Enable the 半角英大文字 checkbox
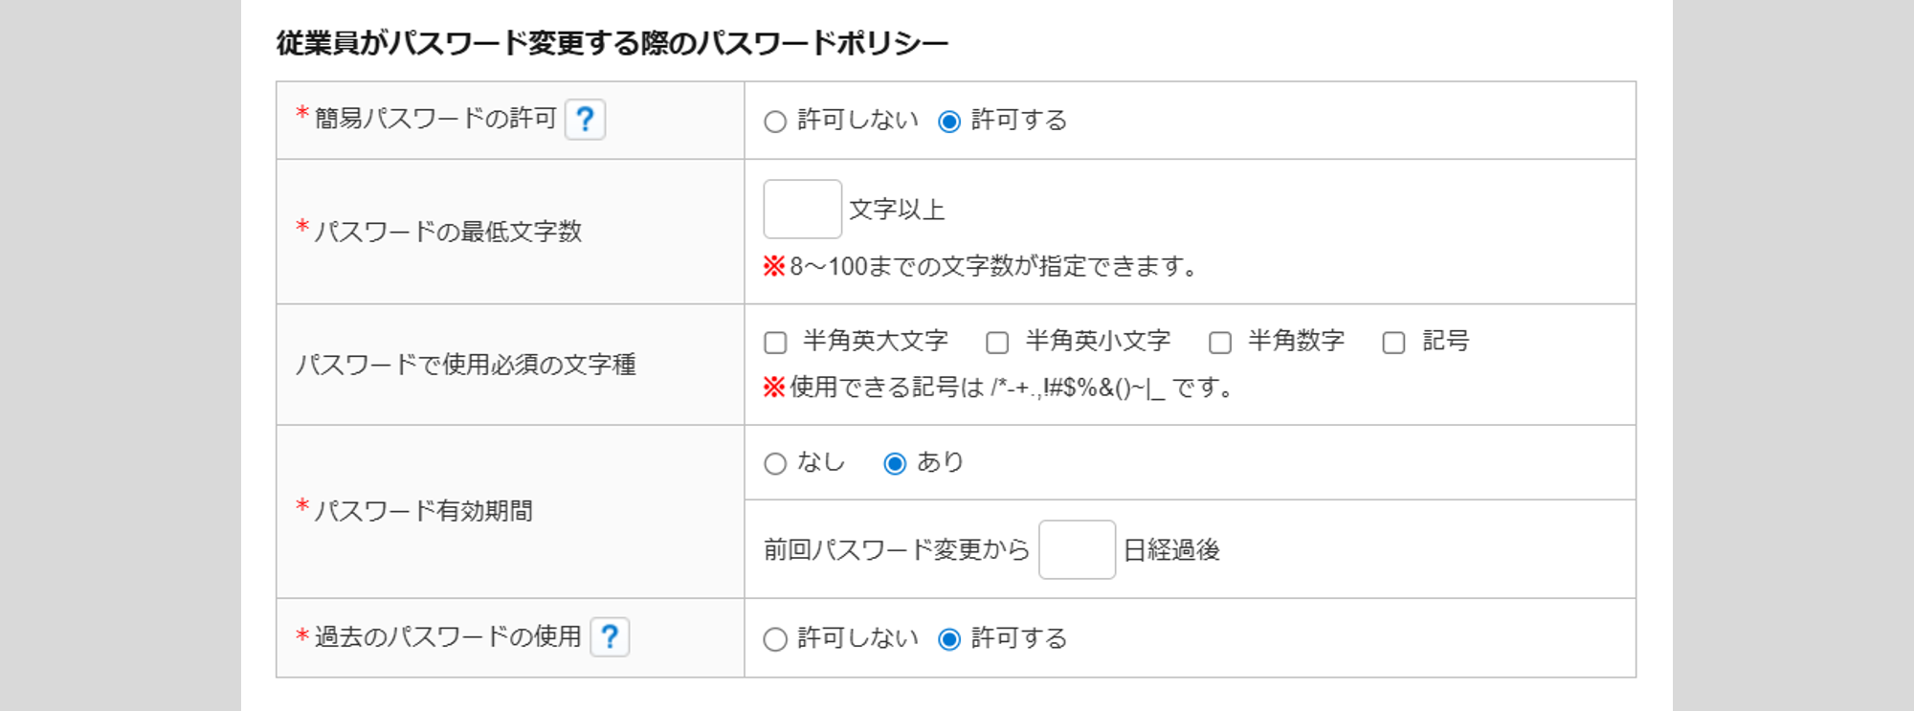The image size is (1914, 711). 775,343
